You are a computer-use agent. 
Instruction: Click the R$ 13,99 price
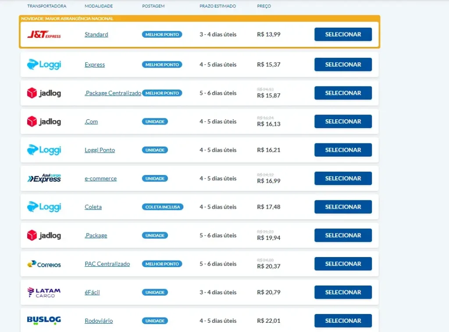click(269, 34)
